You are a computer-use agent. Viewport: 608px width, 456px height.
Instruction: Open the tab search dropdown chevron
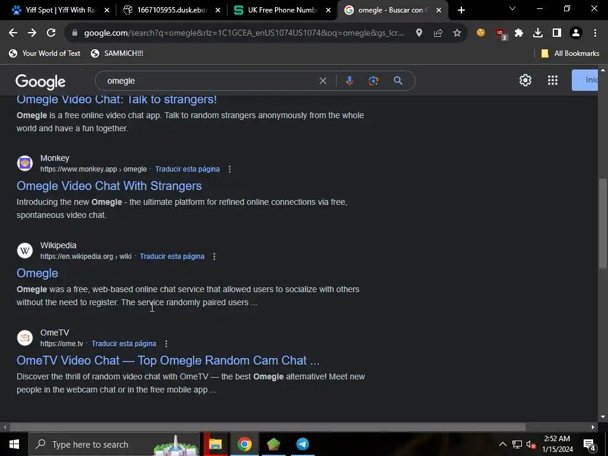[512, 8]
